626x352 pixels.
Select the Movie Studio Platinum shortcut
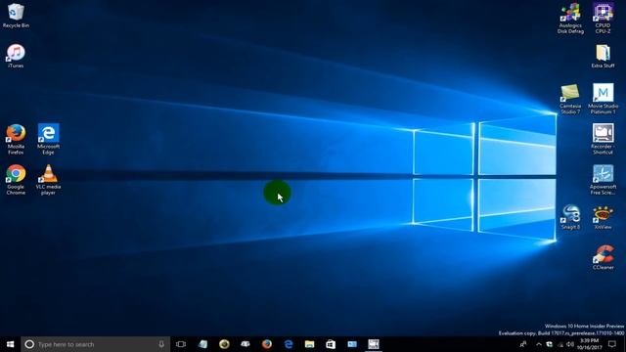(x=603, y=99)
